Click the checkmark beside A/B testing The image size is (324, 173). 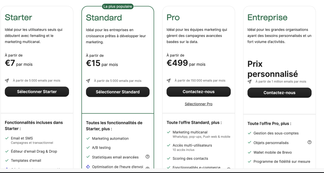88,147
